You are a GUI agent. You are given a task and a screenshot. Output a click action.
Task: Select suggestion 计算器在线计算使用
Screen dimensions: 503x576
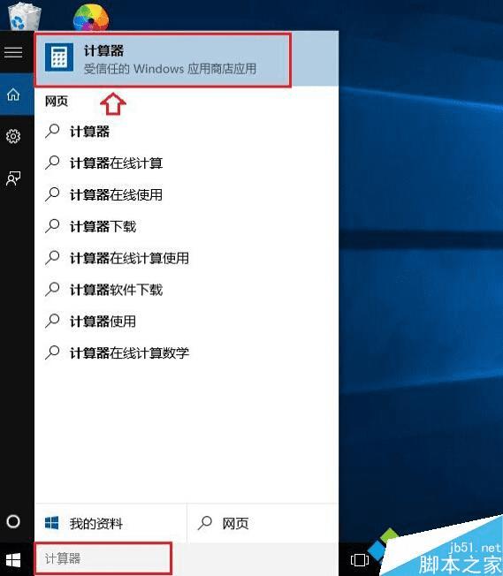click(187, 258)
